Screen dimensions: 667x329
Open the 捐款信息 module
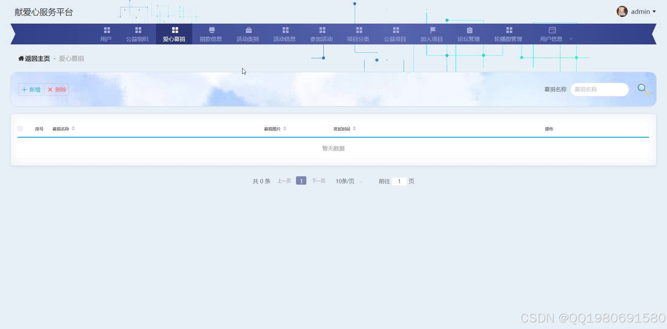point(211,34)
